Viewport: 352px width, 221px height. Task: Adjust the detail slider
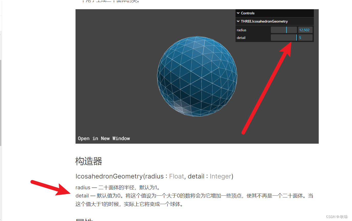(x=284, y=38)
